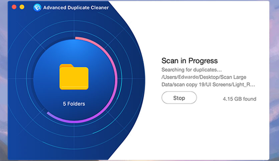
Task: Click the "Advanced Duplicate Cleaner" title
Action: 76,8
